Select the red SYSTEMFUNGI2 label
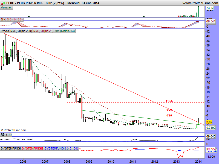The image size is (219, 164). click(33, 148)
